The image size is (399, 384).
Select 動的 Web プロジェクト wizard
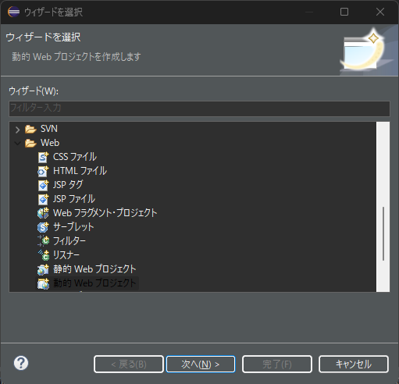coord(94,283)
